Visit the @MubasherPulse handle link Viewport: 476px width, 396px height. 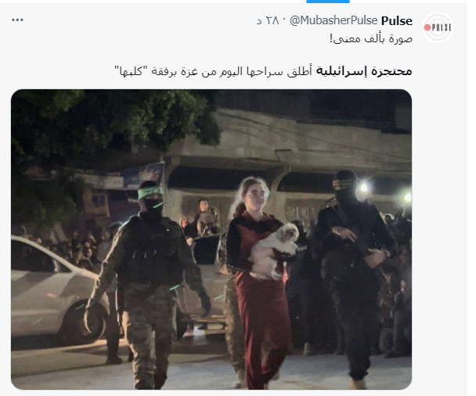pos(334,20)
